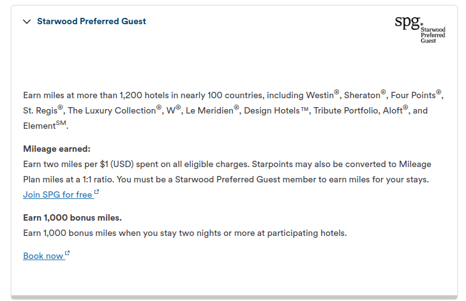Click the Mileage earned: heading
Screen dimensions: 466x301
pos(57,149)
